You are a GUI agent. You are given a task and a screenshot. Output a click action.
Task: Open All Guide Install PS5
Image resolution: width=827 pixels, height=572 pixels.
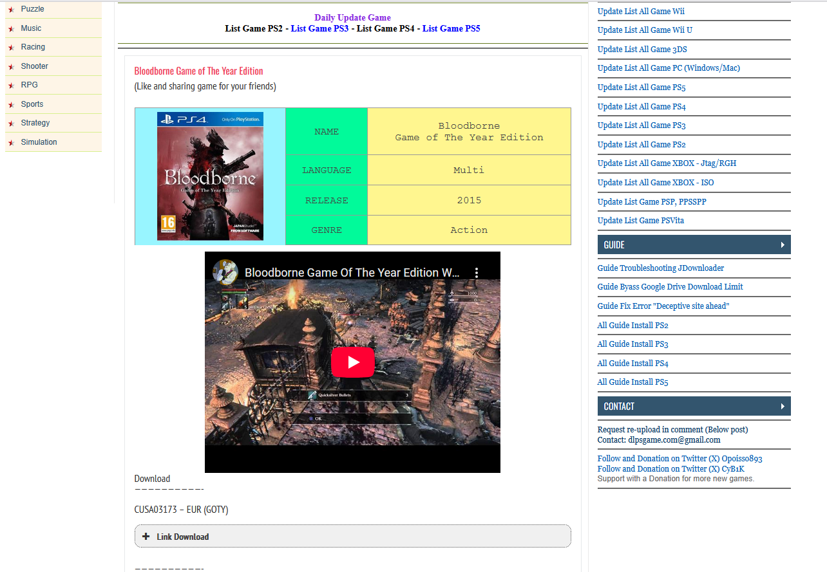coord(632,382)
